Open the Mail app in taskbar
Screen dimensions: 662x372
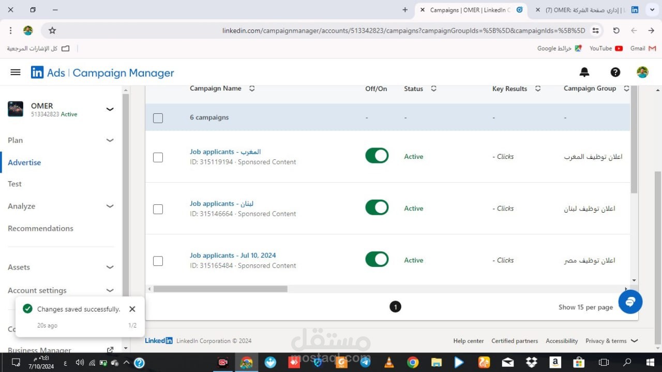tap(507, 362)
